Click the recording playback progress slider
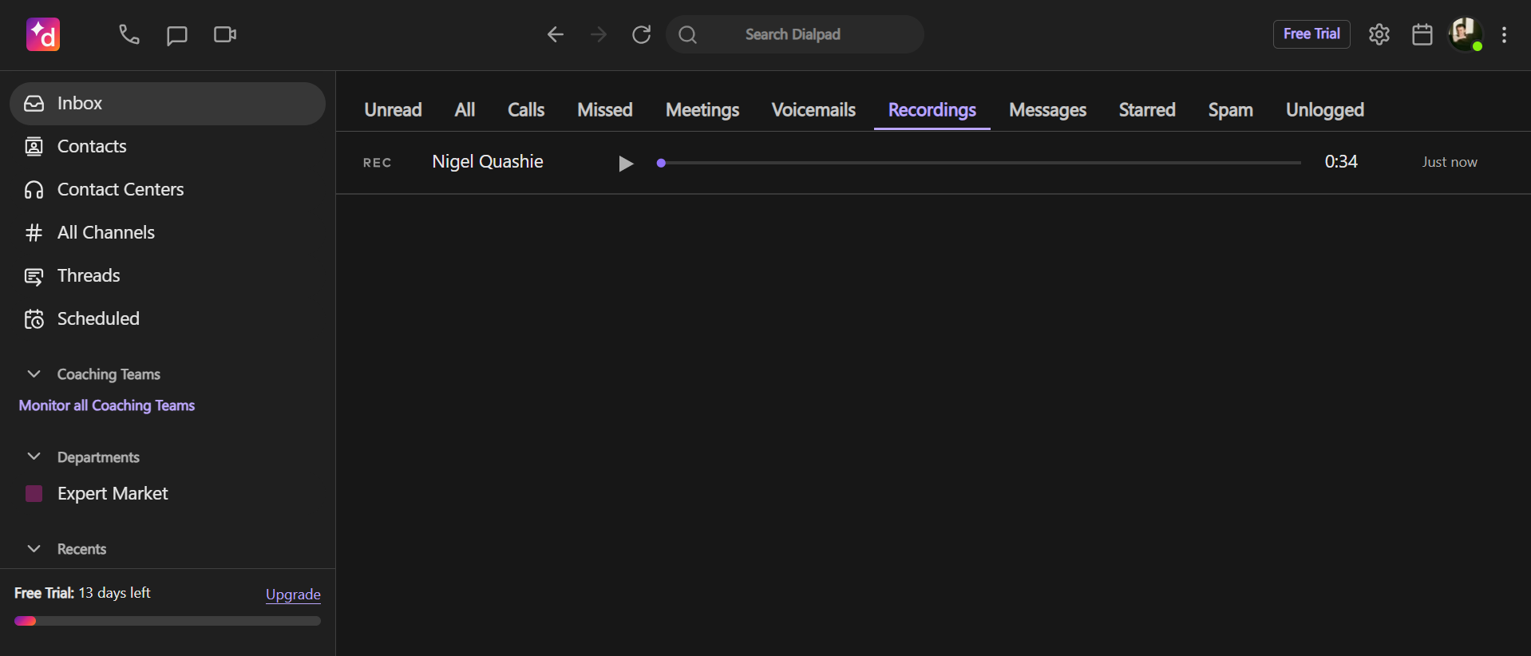 pos(979,163)
